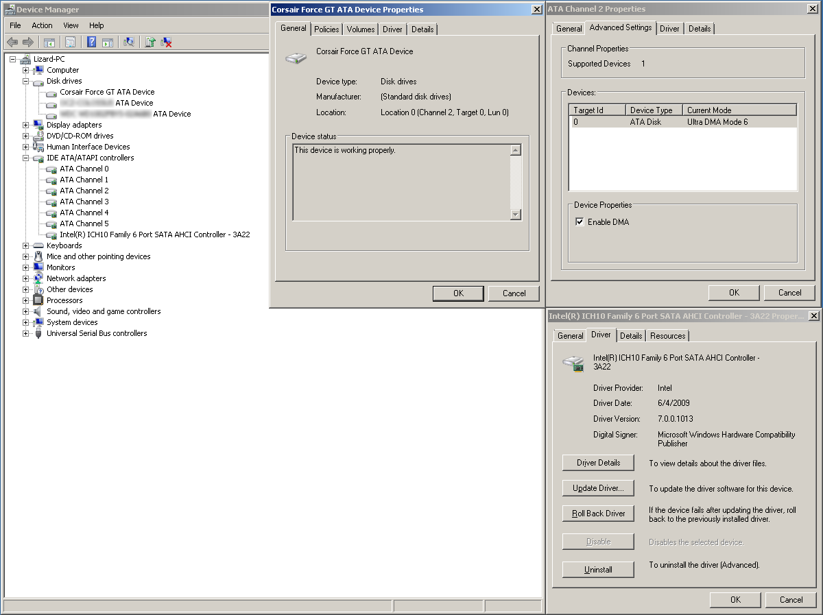823x615 pixels.
Task: Click the Show/Hide Action Pane toolbar icon
Action: 108,43
